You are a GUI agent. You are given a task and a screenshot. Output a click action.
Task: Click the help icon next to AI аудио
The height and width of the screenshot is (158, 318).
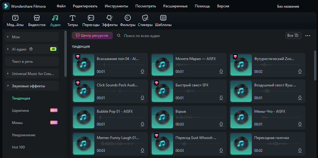pos(31,49)
